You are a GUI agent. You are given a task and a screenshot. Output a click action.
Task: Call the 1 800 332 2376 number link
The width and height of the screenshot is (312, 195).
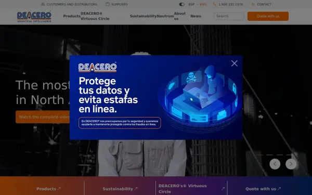pos(230,4)
